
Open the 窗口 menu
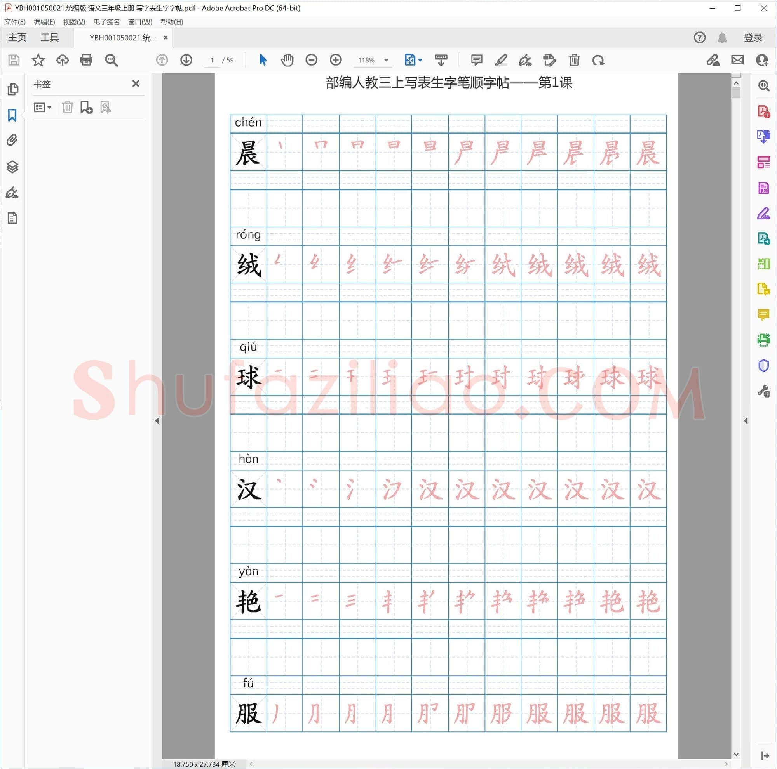click(x=140, y=22)
